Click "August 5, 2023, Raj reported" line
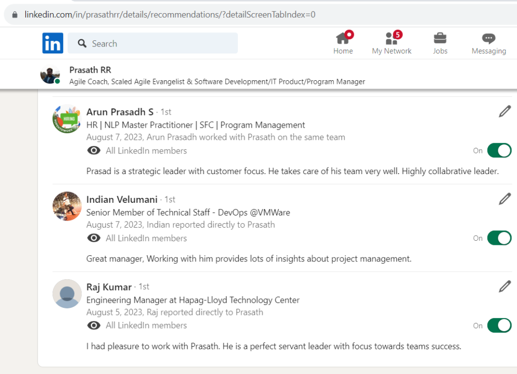The image size is (517, 374). 175,312
